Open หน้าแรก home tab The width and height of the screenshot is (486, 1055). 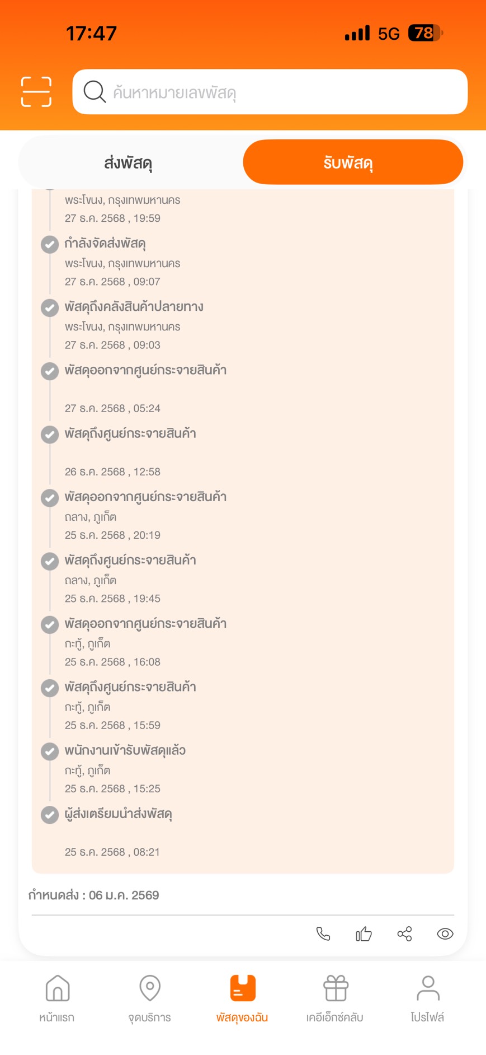(x=57, y=998)
